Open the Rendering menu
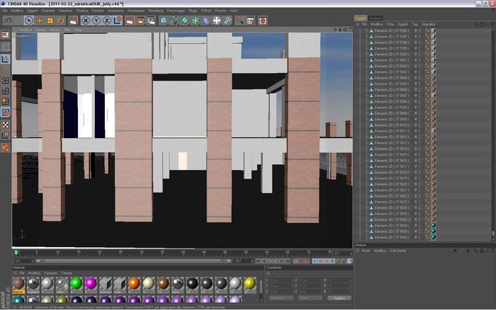Image resolution: width=496 pixels, height=310 pixels. point(156,11)
